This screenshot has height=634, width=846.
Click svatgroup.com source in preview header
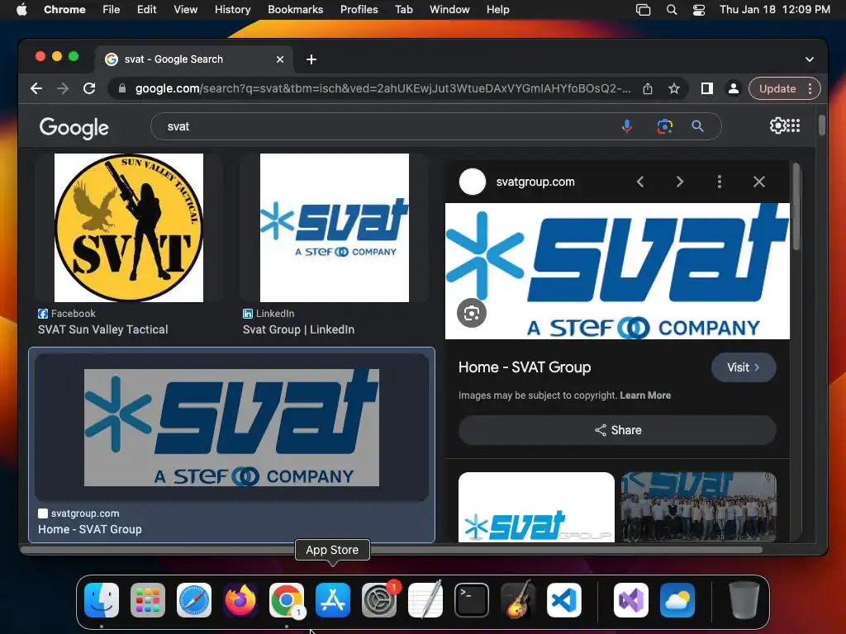(535, 182)
